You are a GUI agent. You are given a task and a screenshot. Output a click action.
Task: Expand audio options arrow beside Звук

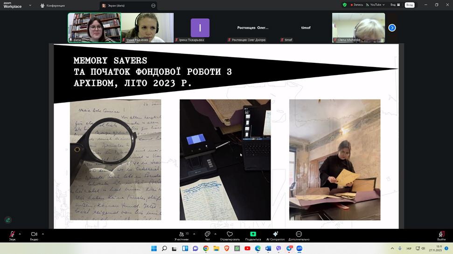click(x=20, y=234)
